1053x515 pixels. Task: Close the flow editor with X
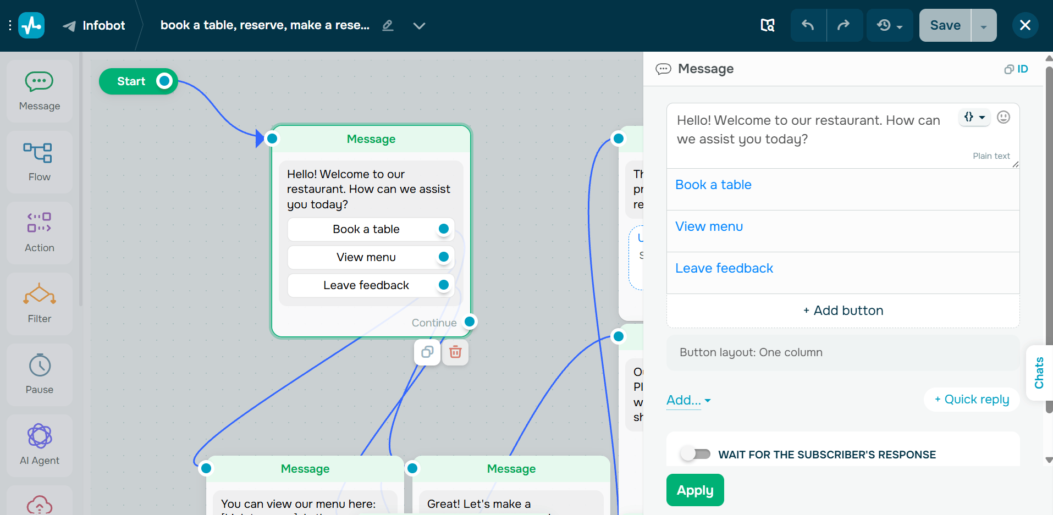[x=1025, y=25]
